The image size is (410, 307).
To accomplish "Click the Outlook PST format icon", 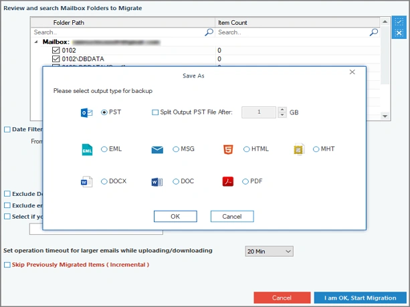I will click(86, 112).
